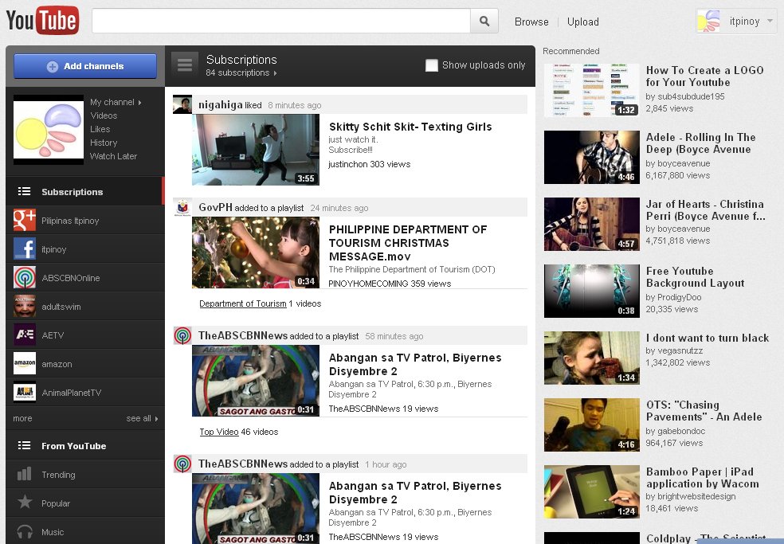Click the YouTube logo

42,21
